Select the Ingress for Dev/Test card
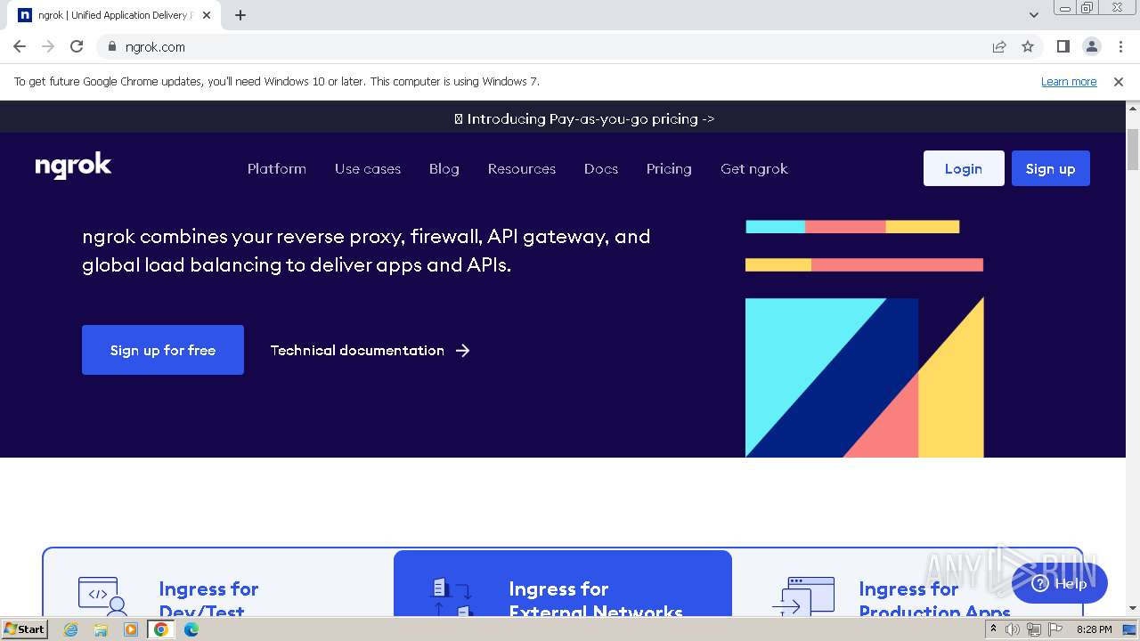Image resolution: width=1140 pixels, height=641 pixels. (x=218, y=583)
